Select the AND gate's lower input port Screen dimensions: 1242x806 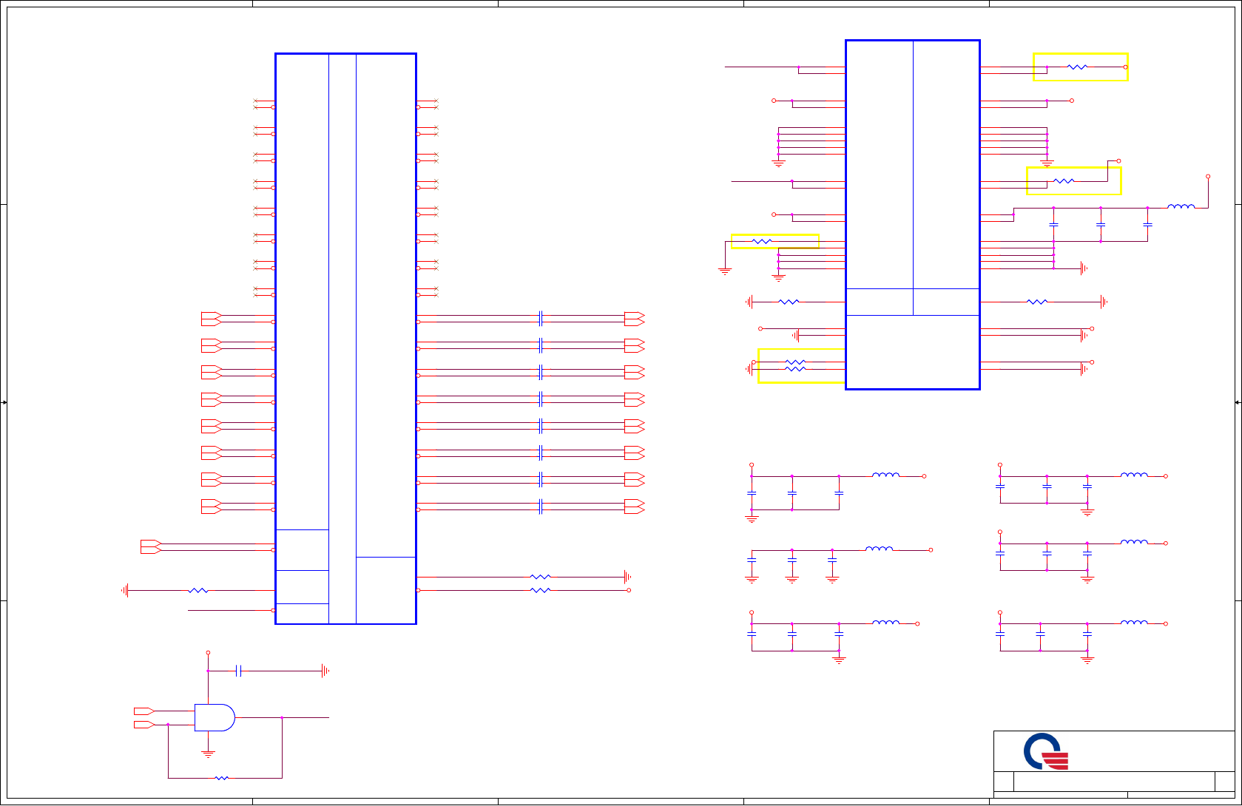tap(144, 725)
